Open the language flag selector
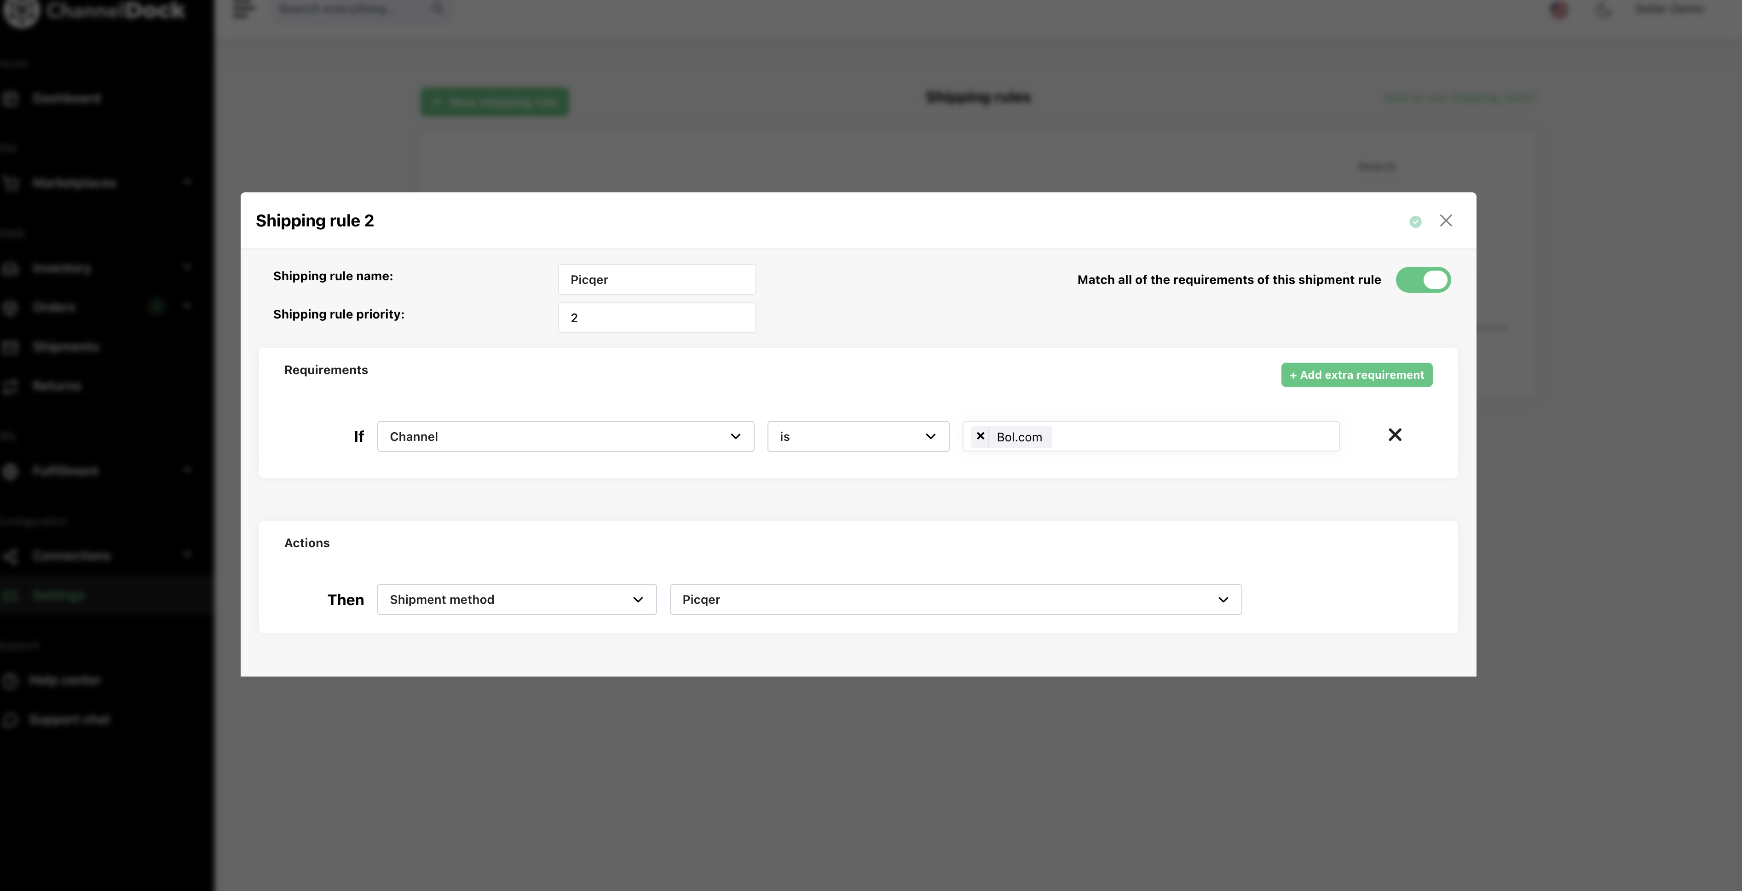The height and width of the screenshot is (891, 1742). 1559,10
